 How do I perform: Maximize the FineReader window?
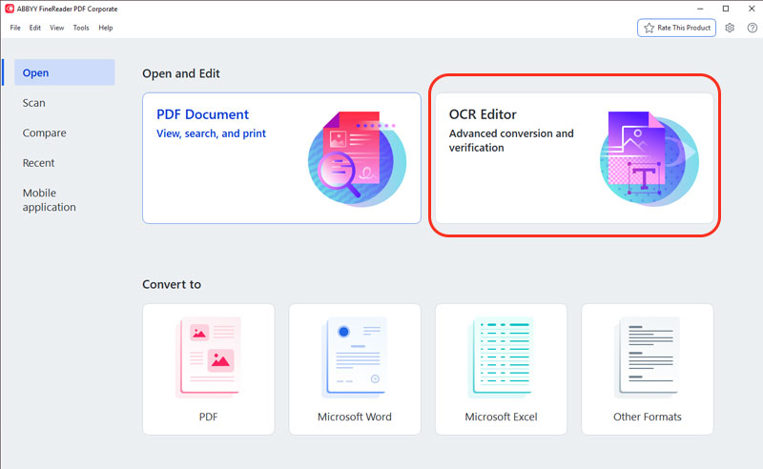726,9
